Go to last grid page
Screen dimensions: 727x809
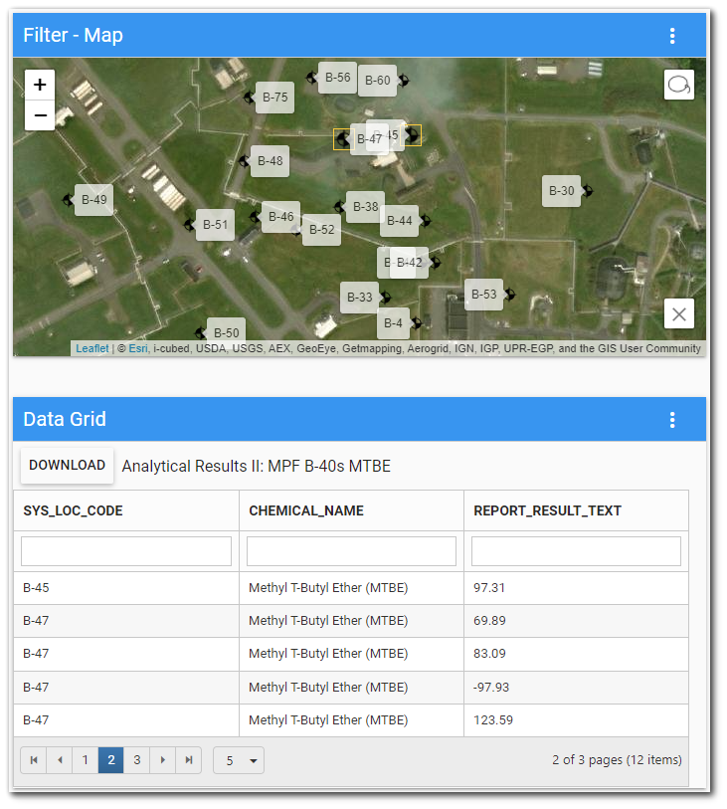coord(189,760)
